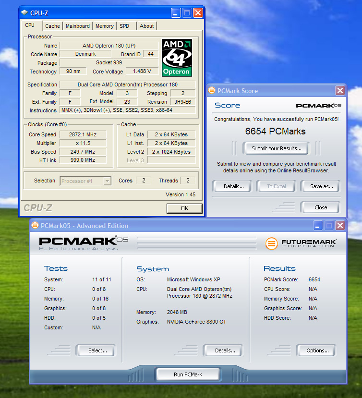
Task: Click the HT Link value 999.0 MHz
Action: coord(83,160)
